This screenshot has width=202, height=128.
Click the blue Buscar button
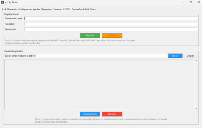pos(175,56)
